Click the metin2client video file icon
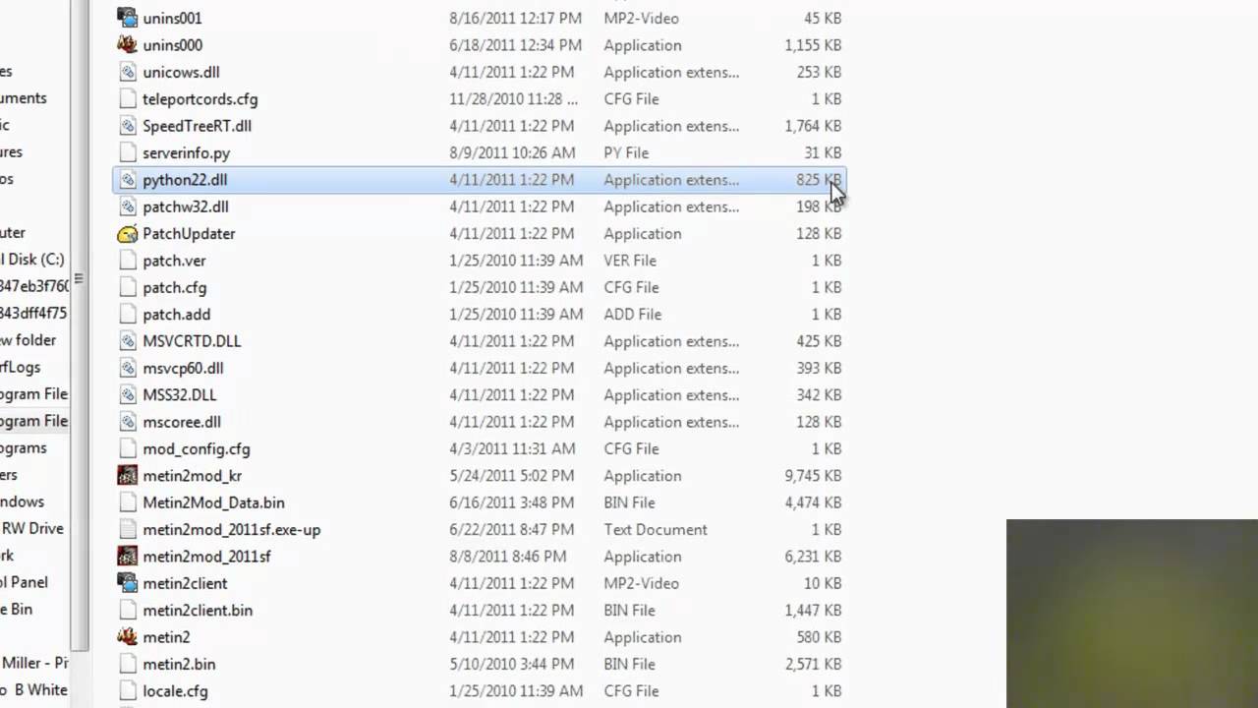The image size is (1258, 708). coord(127,583)
